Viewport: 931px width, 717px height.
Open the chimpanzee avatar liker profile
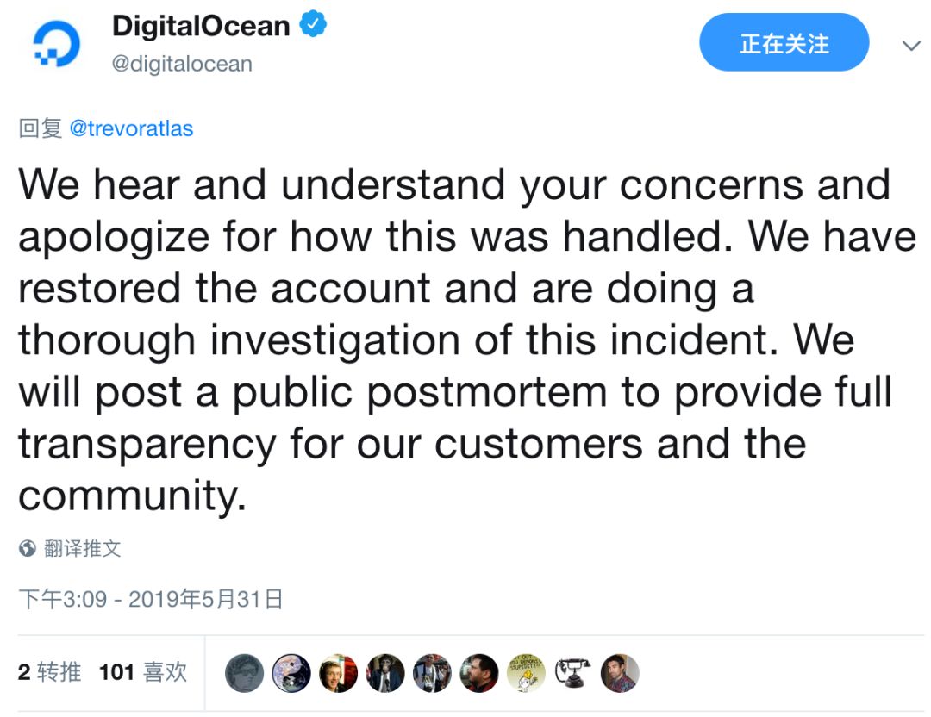tap(384, 673)
